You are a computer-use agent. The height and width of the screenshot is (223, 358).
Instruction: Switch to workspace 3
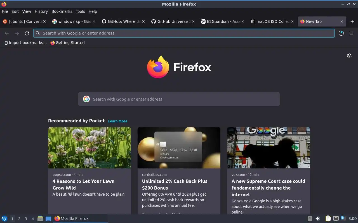26,219
